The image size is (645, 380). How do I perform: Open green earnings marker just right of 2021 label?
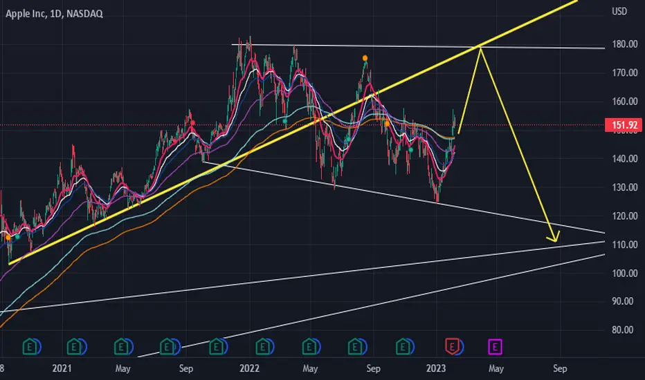[x=74, y=346]
